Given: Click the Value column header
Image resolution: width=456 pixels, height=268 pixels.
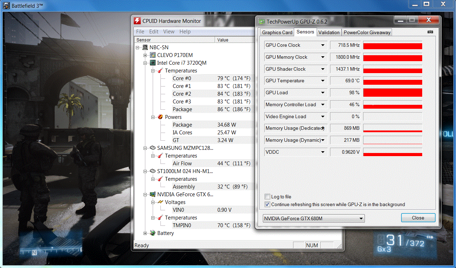Looking at the screenshot, I should [234, 40].
